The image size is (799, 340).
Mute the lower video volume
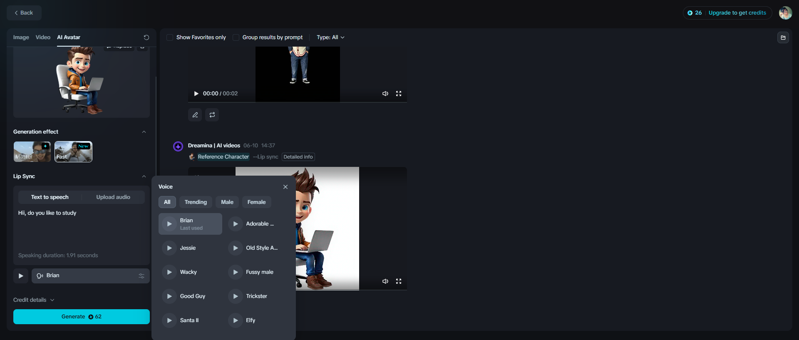click(x=385, y=281)
